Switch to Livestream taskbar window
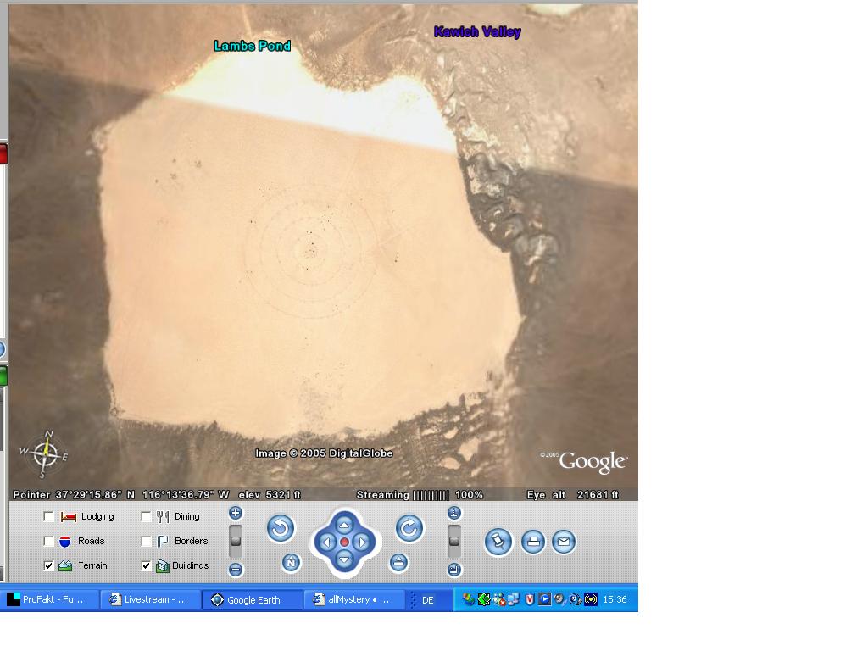 150,599
